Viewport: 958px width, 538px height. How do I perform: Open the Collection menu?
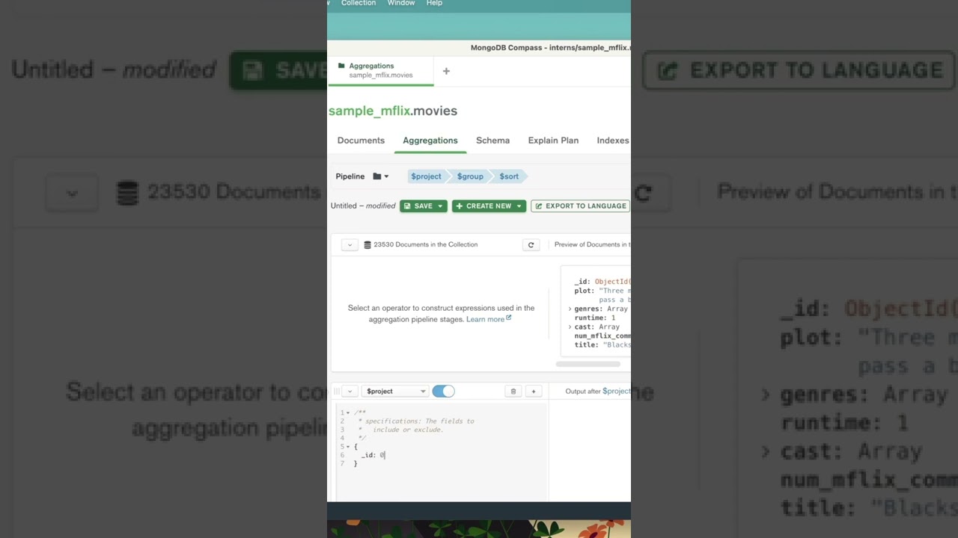click(359, 3)
